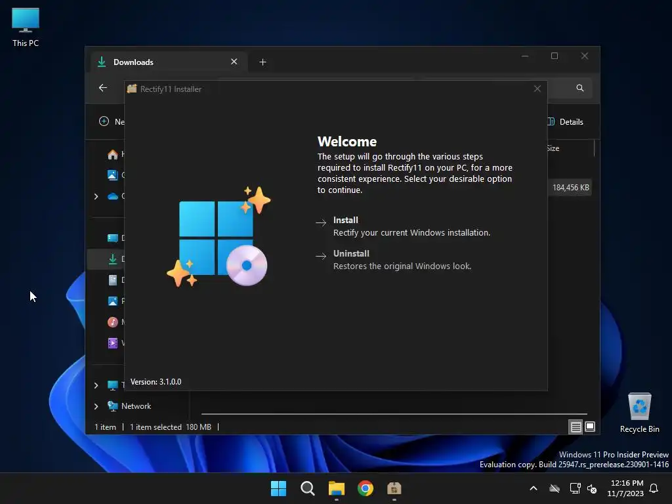Open the muted volume tray icon
672x504 pixels.
tap(592, 488)
